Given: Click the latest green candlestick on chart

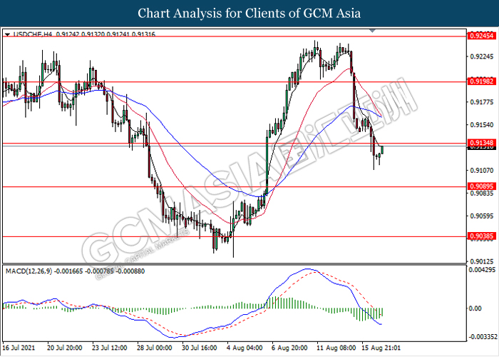Looking at the screenshot, I should 383,150.
